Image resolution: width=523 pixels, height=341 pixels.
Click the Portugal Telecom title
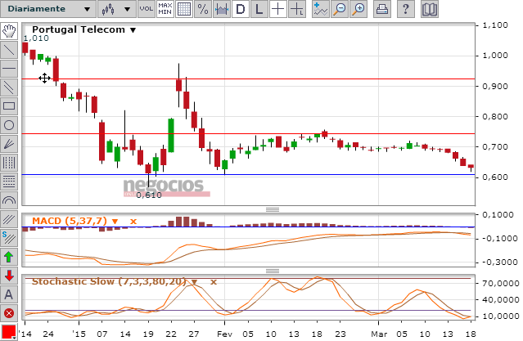(79, 29)
